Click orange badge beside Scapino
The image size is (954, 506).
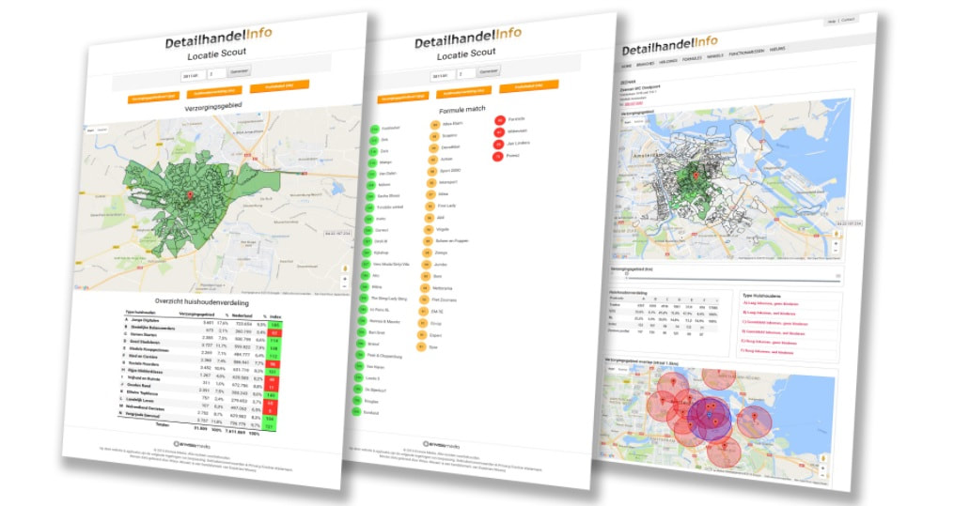tap(434, 136)
